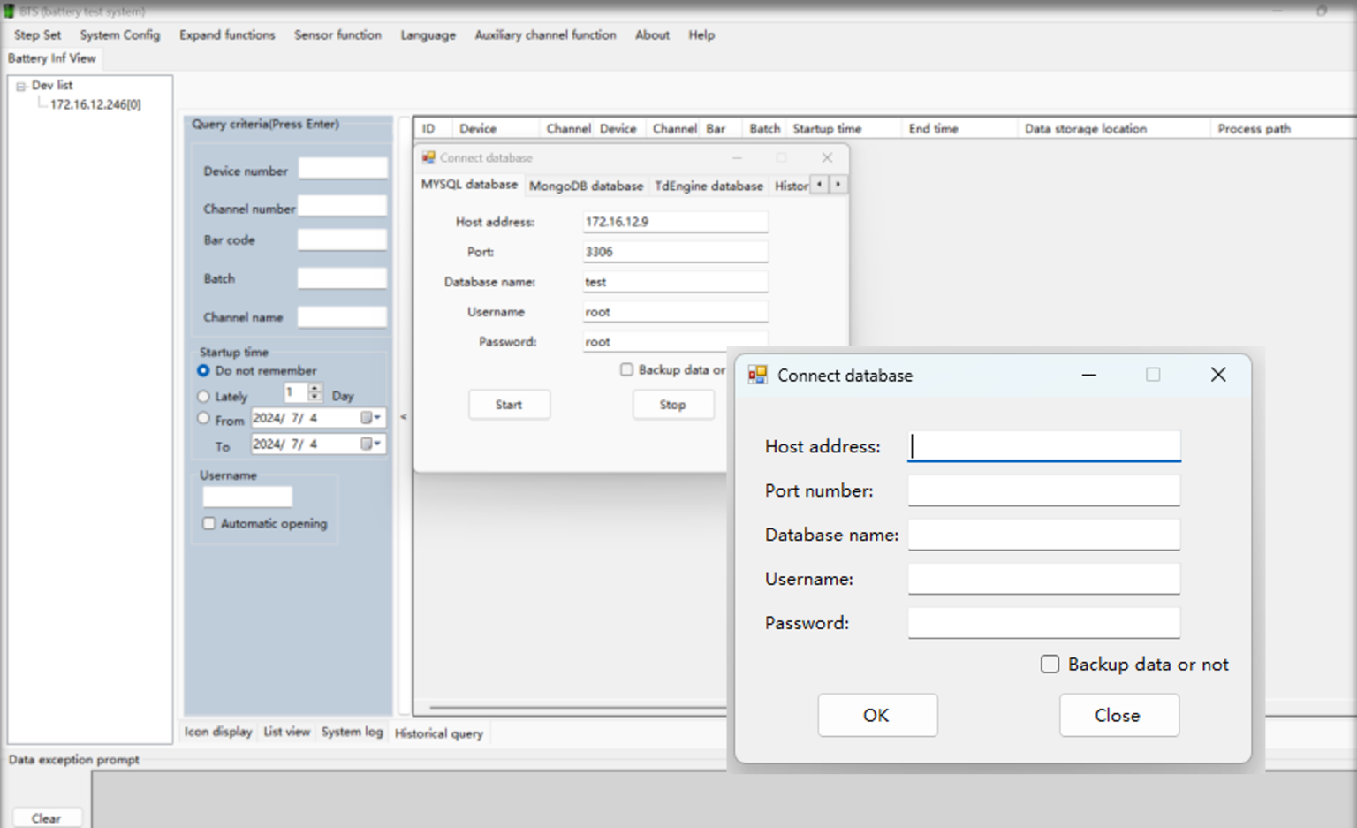Enable the Automatic opening checkbox
Viewport: 1357px width, 828px height.
tap(208, 523)
